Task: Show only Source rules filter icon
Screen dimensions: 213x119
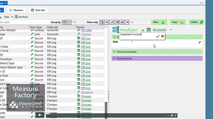Action: click(x=127, y=22)
